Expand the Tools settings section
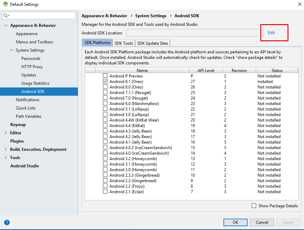The height and width of the screenshot is (230, 304). [6, 158]
